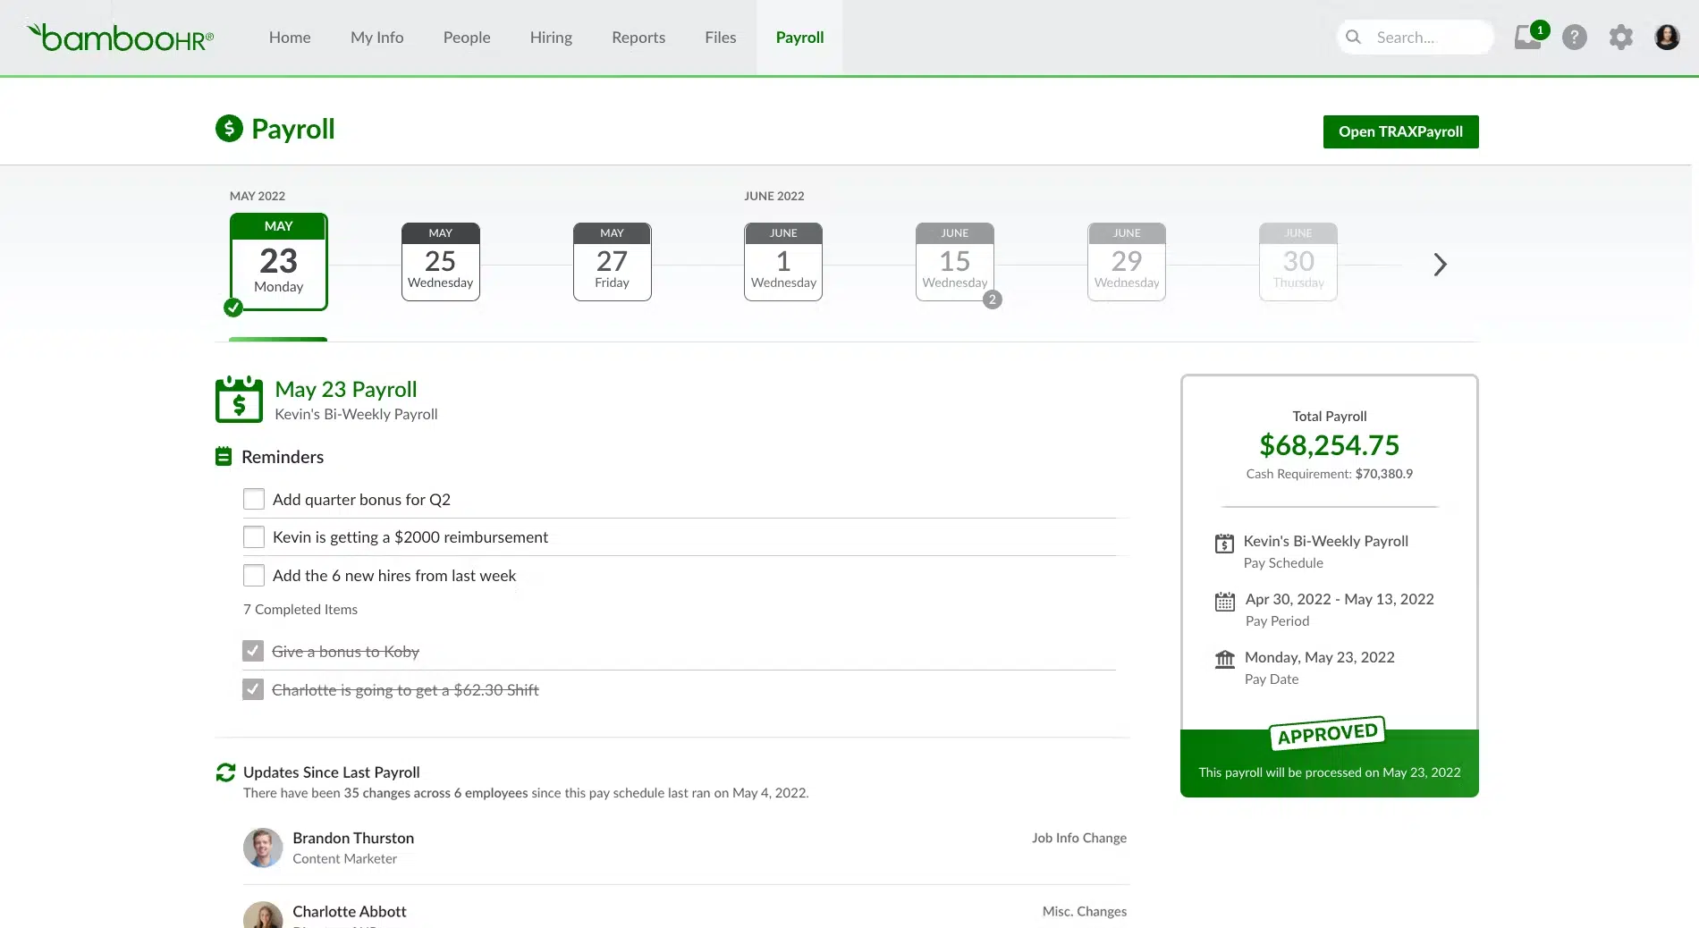Expand the 7 Completed Items list
The height and width of the screenshot is (928, 1699).
[x=300, y=610]
